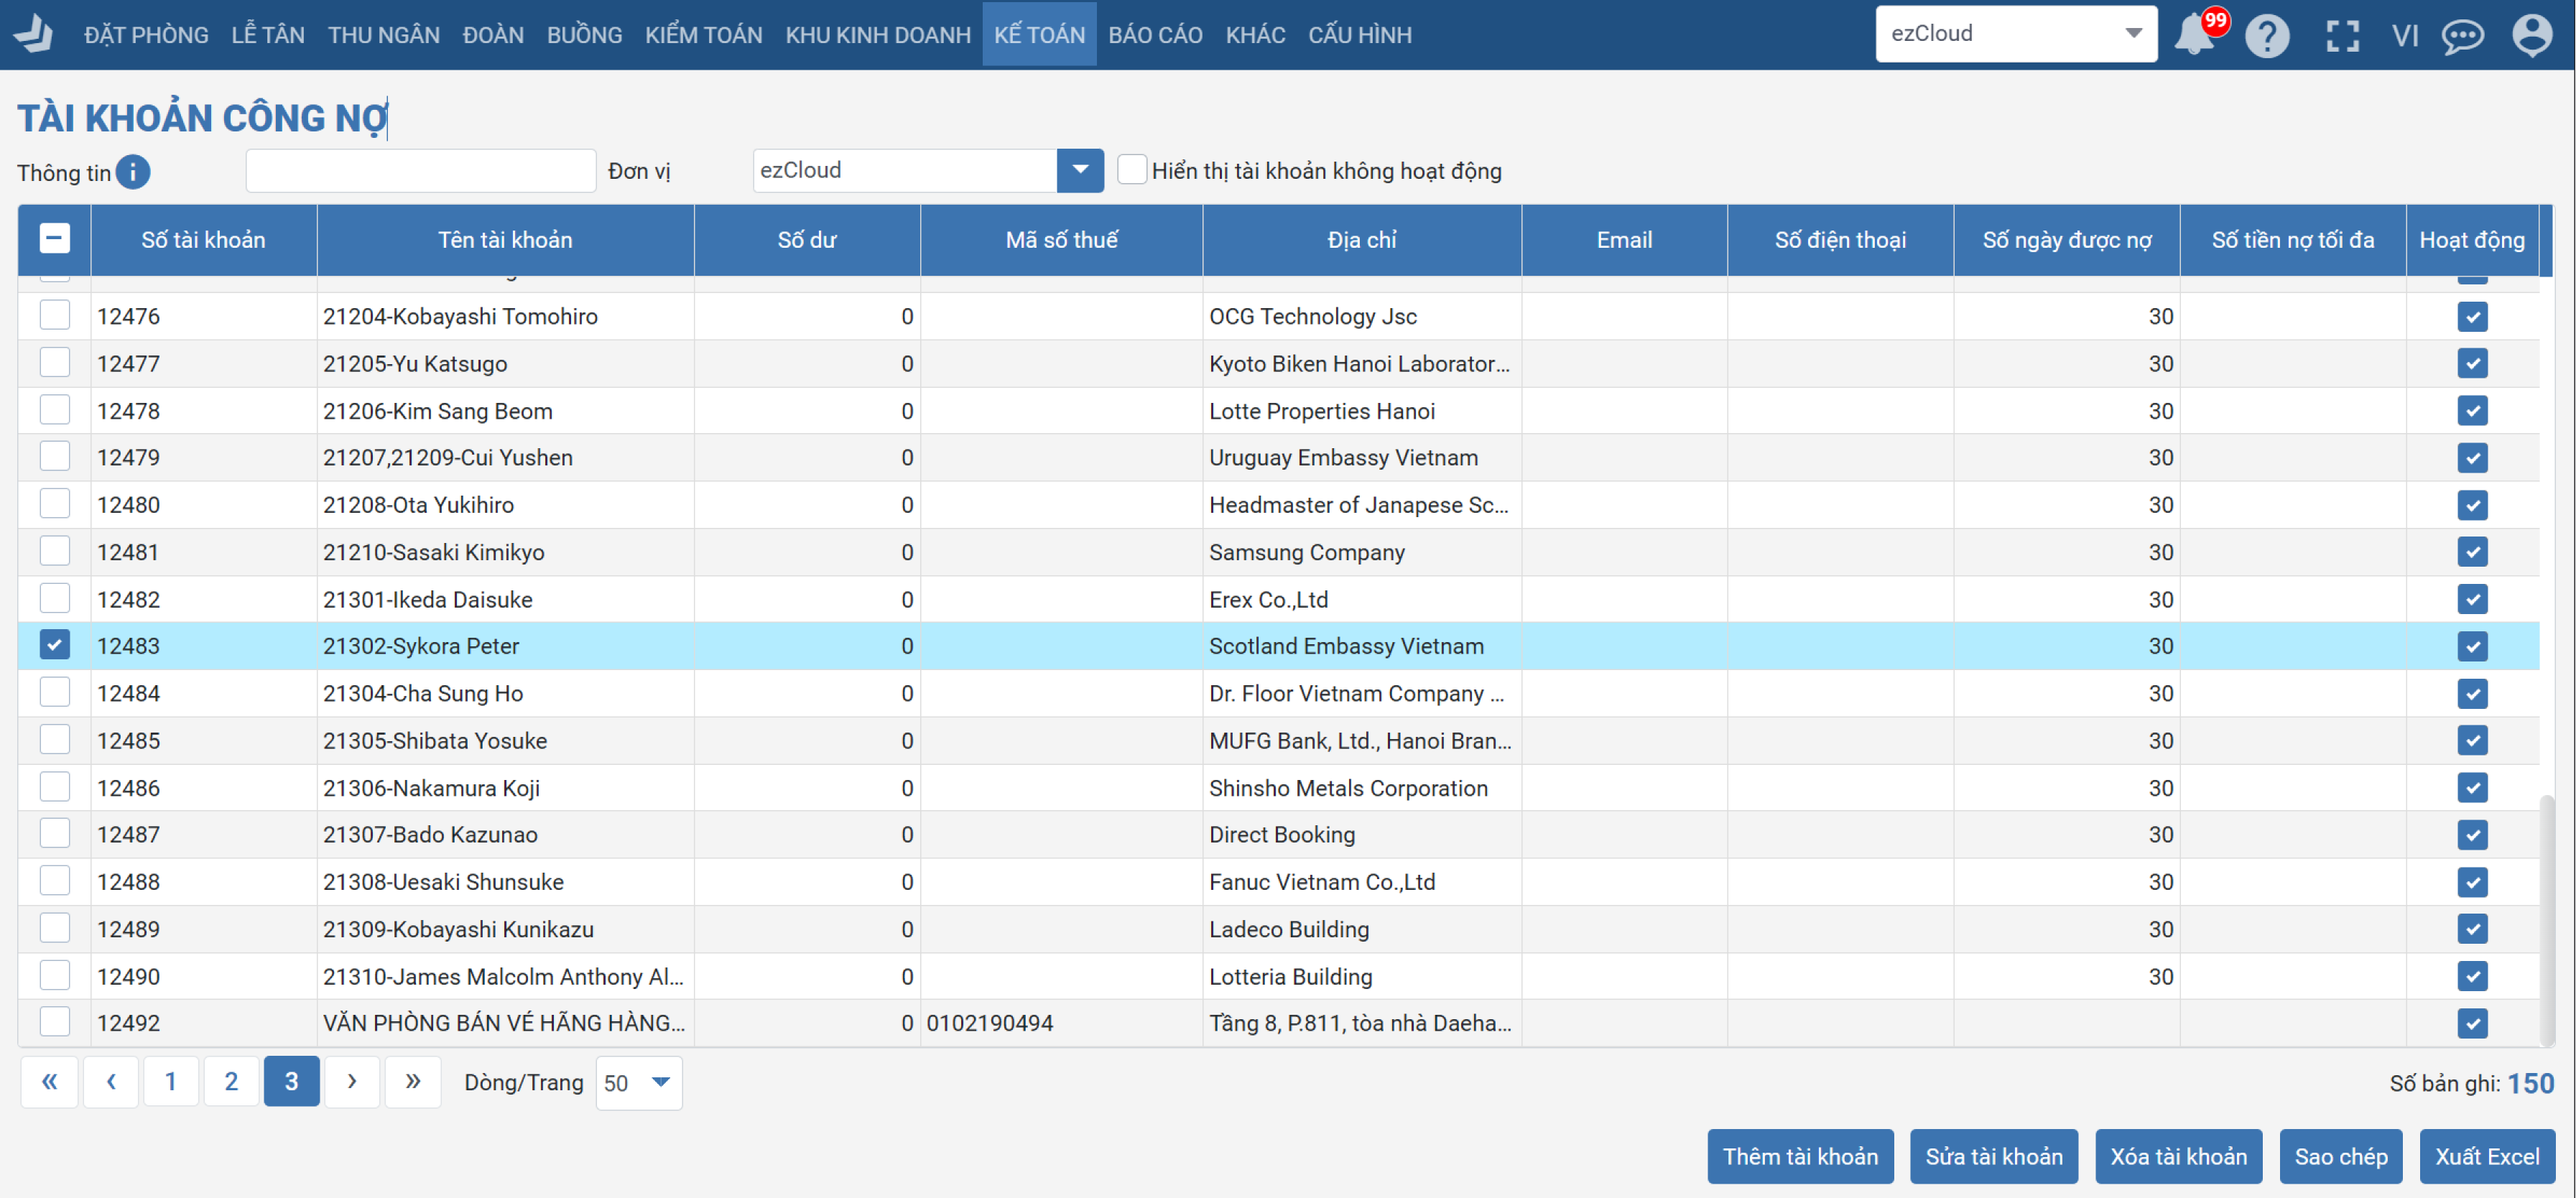2576x1198 pixels.
Task: Go to page 2
Action: (231, 1081)
